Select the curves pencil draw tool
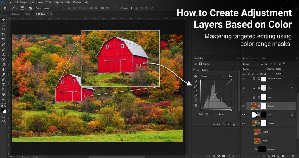Image resolution: width=299 pixels, height=158 pixels. [x=195, y=96]
